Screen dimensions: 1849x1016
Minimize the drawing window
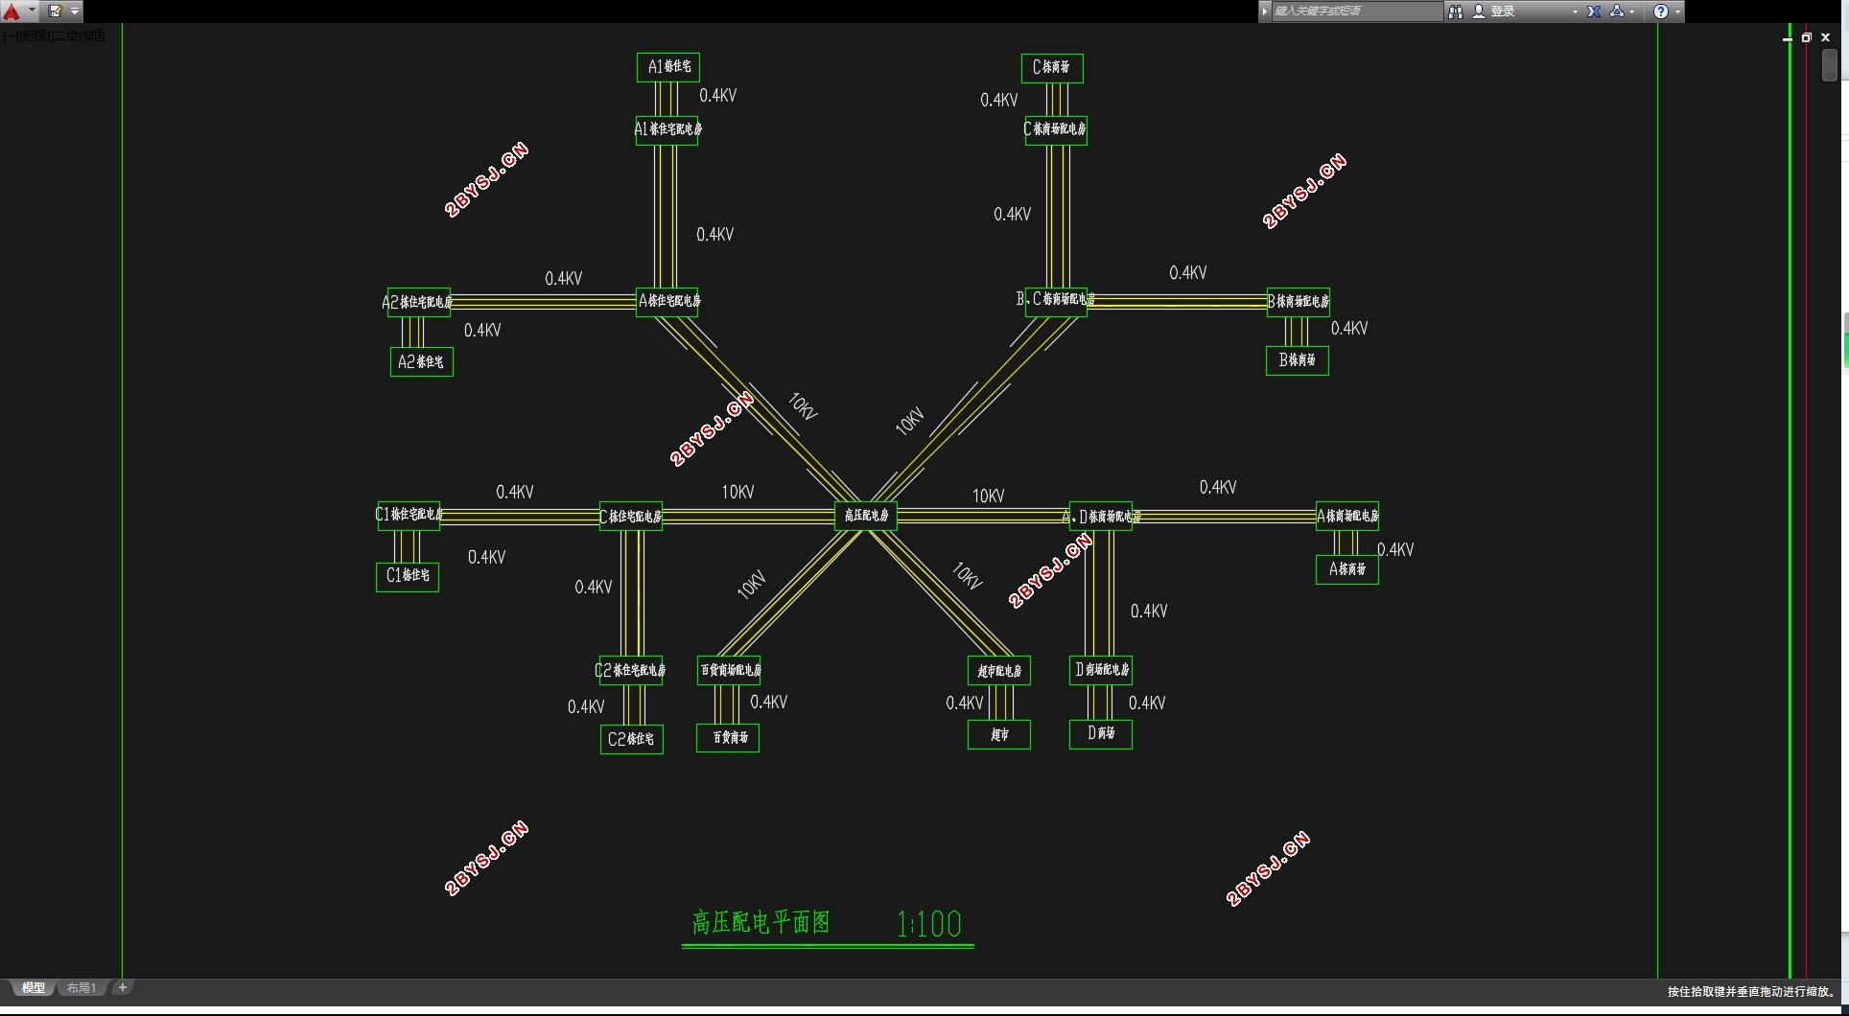1787,37
